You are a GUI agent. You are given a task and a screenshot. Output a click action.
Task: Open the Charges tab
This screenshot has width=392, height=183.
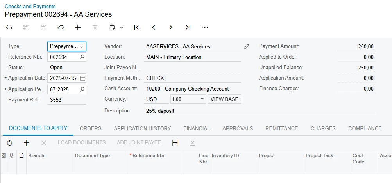pos(323,129)
